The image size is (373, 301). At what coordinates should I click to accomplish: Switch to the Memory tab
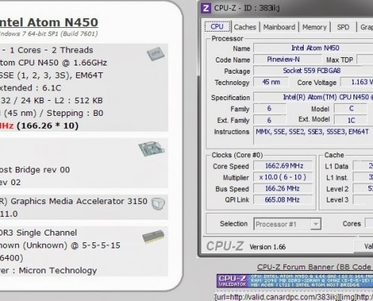click(314, 27)
